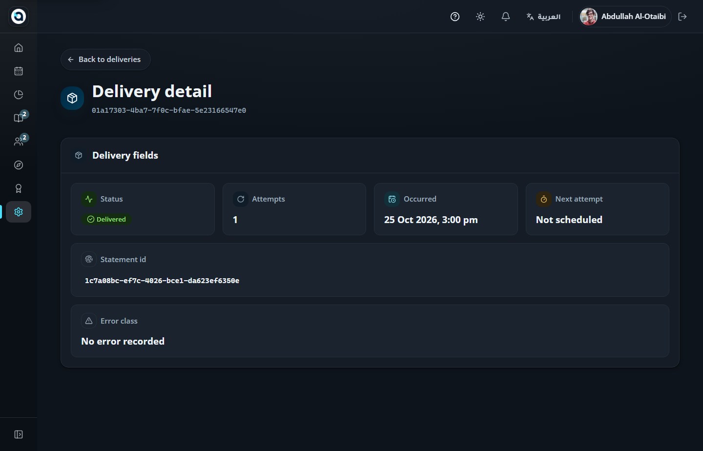Select statement id 1c7a08bc-ef7c-4026-bce1-da623ef6350e
703x451 pixels.
(162, 281)
